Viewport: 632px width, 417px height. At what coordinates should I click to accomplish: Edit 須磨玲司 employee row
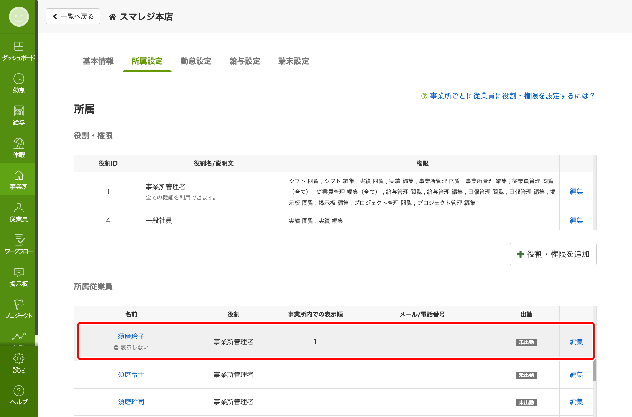(576, 402)
